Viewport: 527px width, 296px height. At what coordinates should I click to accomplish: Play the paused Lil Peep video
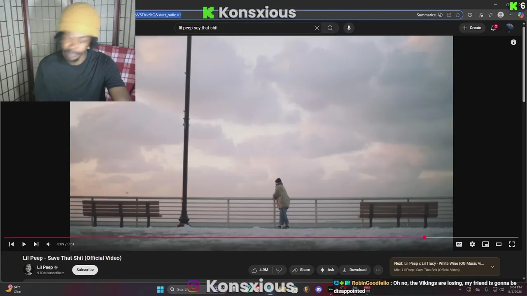pyautogui.click(x=24, y=244)
